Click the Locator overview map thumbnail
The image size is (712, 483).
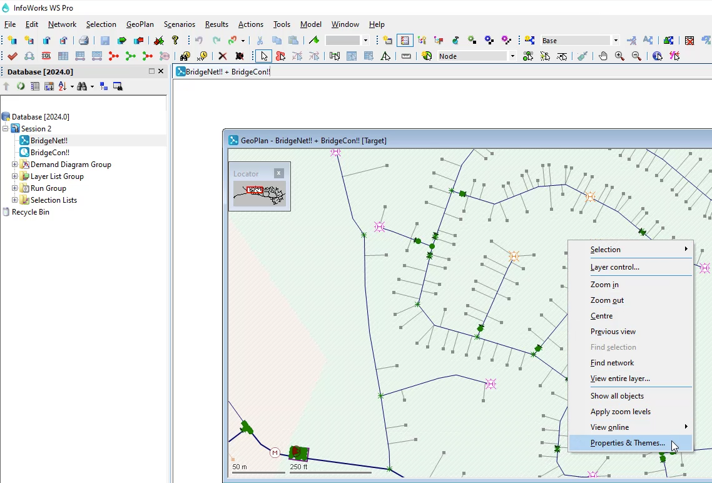pyautogui.click(x=259, y=194)
